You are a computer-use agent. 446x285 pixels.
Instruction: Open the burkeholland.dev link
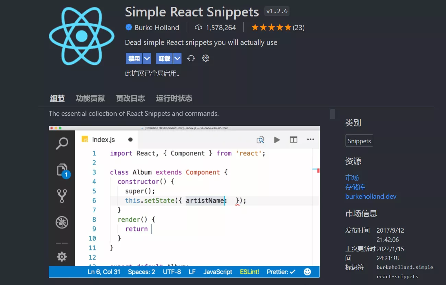coord(371,196)
